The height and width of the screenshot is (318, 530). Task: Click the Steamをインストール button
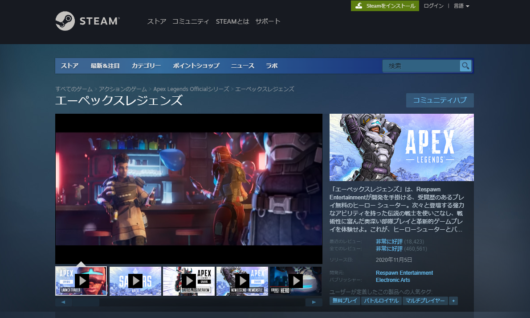(385, 6)
